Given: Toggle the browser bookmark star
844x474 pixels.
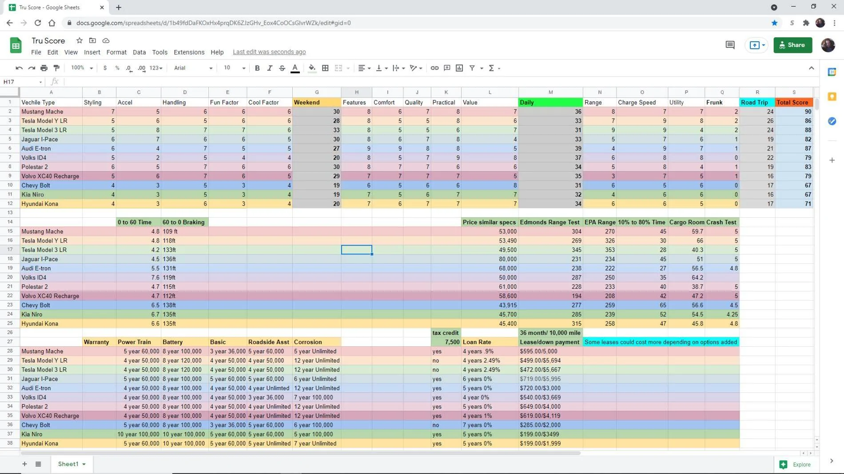Looking at the screenshot, I should (x=774, y=23).
